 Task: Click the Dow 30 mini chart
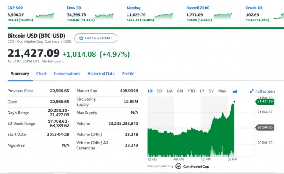(x=104, y=16)
